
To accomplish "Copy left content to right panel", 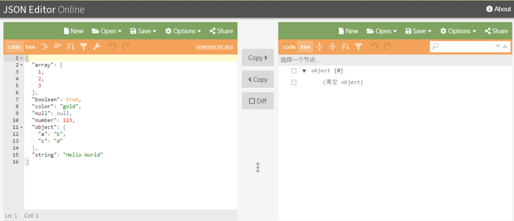I will tap(257, 58).
